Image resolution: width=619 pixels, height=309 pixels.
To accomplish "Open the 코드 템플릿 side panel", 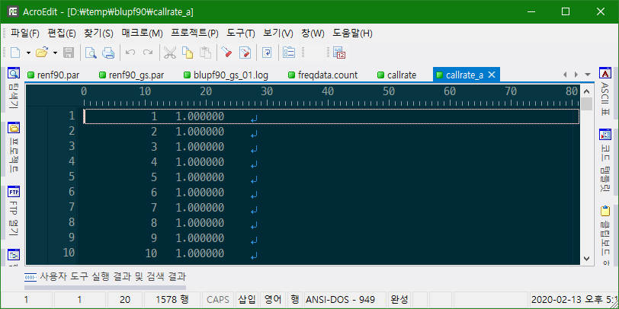I will coord(605,160).
